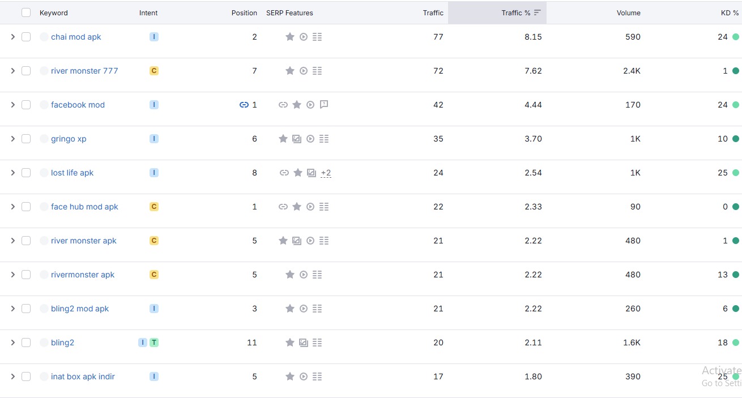Click the star SERP feature icon for chai mod apk
The image size is (742, 398).
coord(290,37)
